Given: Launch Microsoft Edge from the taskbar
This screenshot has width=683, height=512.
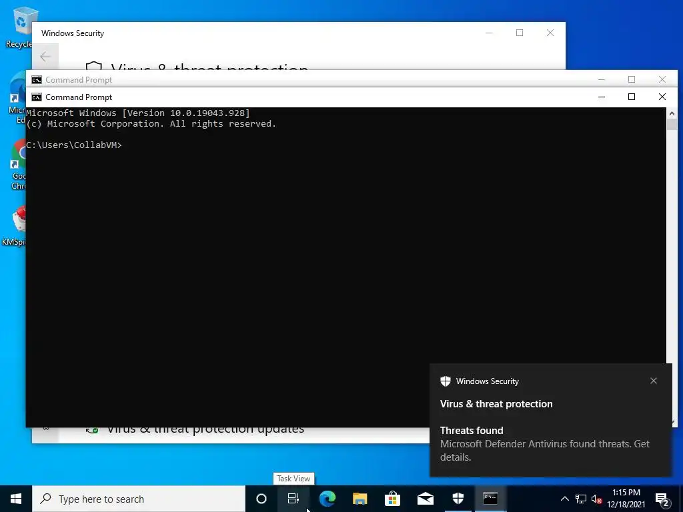Looking at the screenshot, I should coord(327,499).
